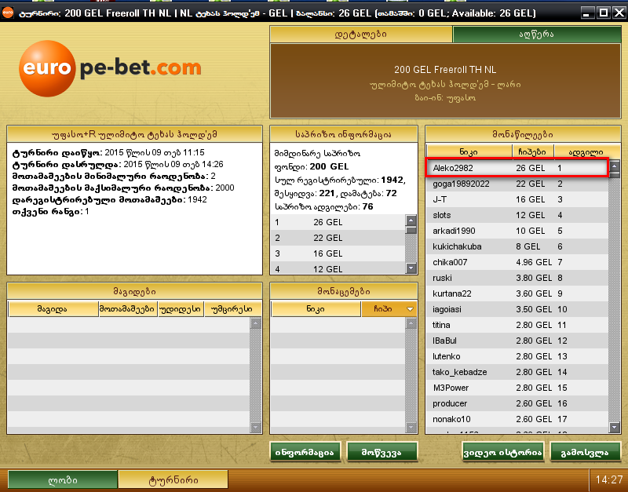
Task: Select player M3Power row
Action: pyautogui.click(x=517, y=388)
